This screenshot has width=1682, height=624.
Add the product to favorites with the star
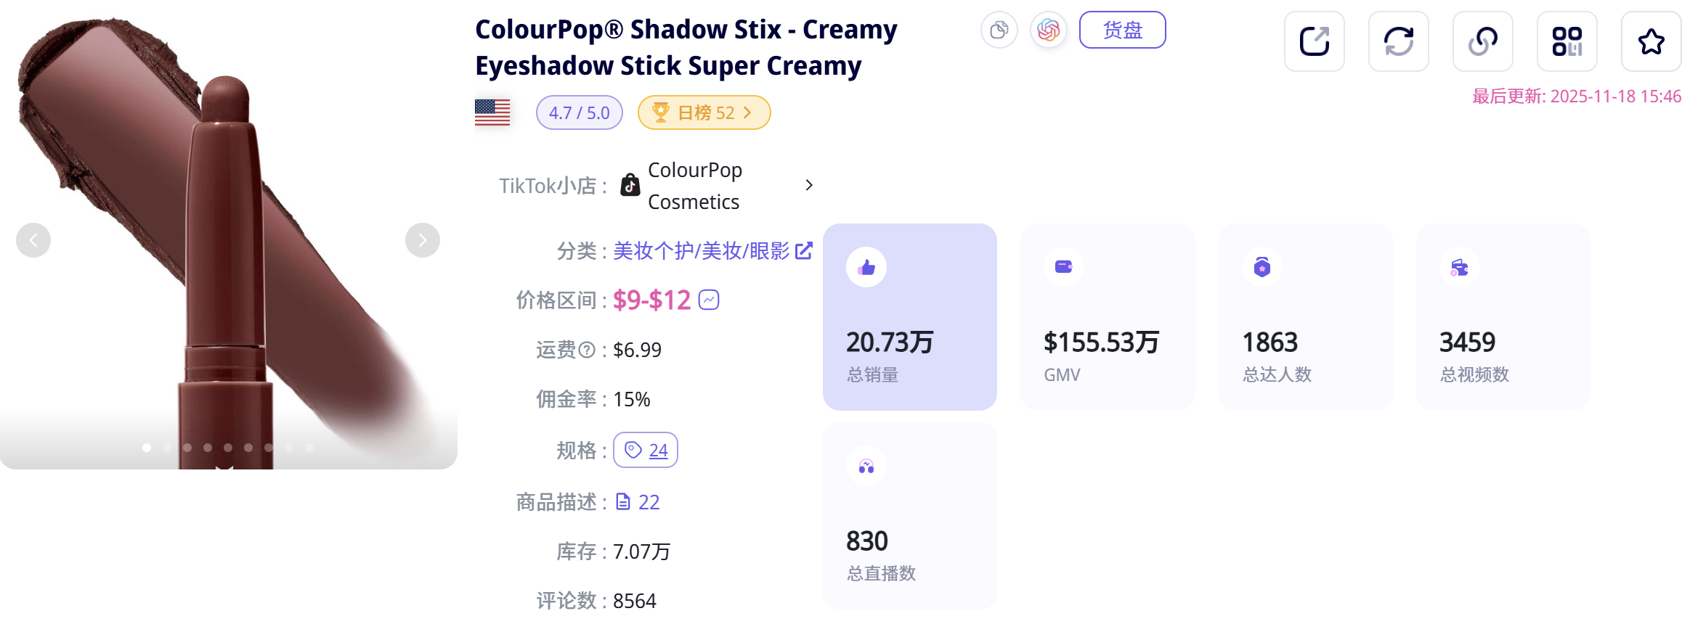[x=1651, y=41]
